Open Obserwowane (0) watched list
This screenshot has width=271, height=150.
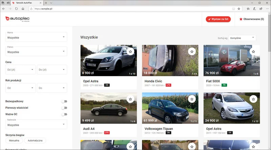pyautogui.click(x=252, y=19)
